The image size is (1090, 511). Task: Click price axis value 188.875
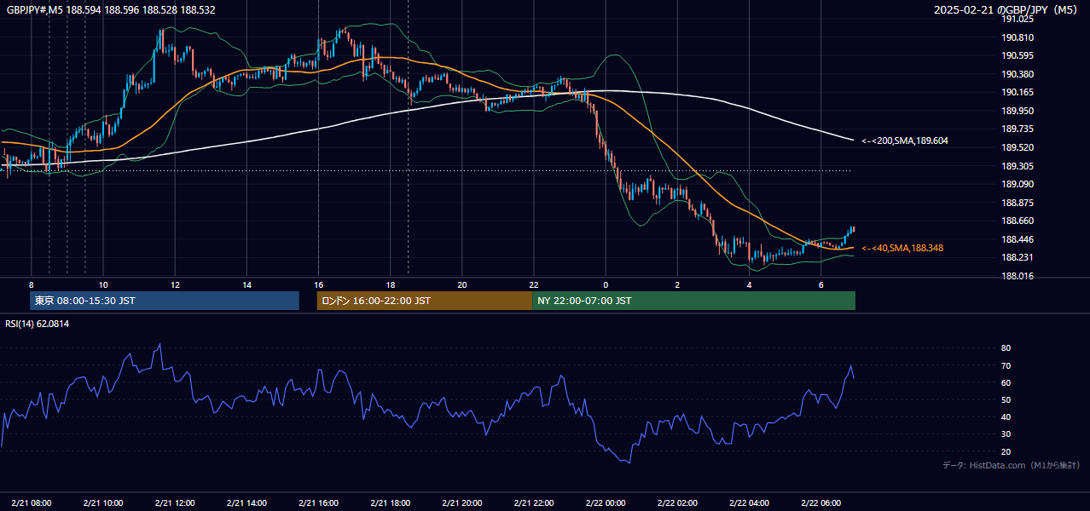[1018, 203]
